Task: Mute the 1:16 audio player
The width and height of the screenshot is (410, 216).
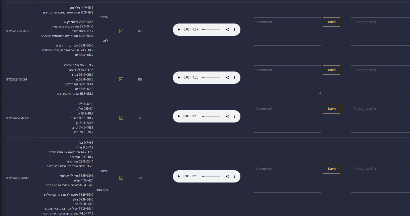Action: (227, 116)
